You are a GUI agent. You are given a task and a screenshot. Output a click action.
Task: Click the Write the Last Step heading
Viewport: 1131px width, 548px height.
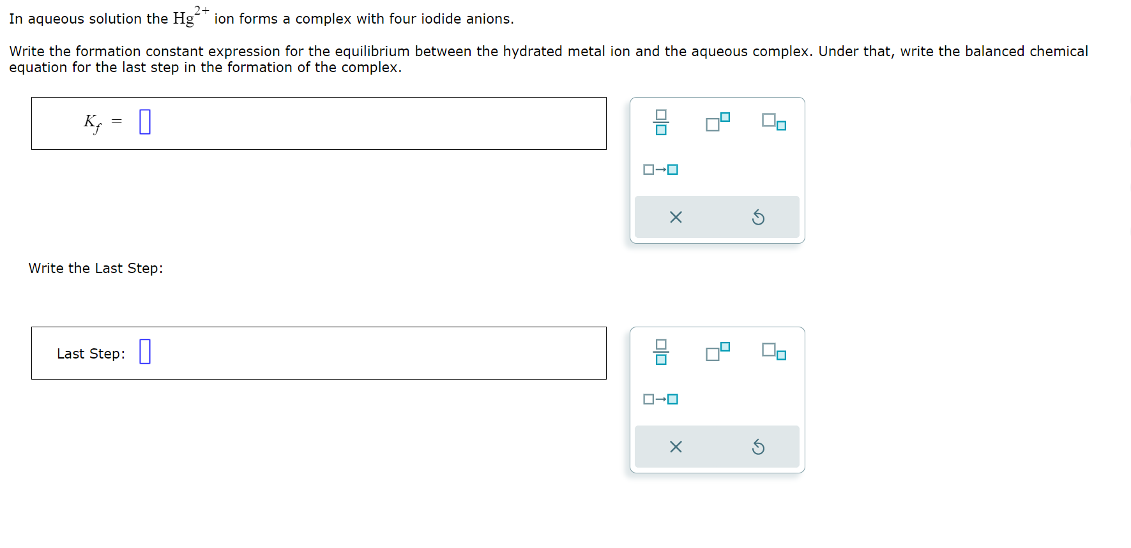click(95, 268)
